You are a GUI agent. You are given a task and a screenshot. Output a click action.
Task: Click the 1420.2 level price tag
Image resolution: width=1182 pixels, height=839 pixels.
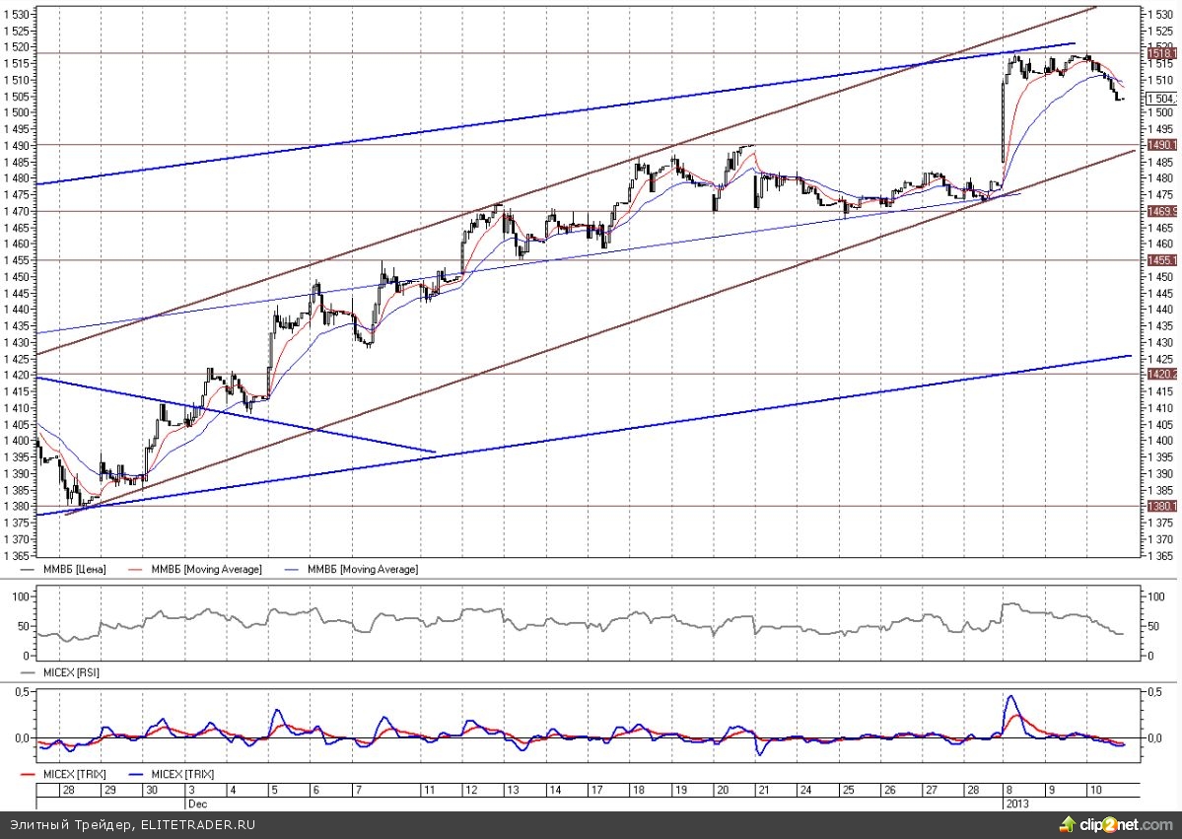pos(1161,375)
